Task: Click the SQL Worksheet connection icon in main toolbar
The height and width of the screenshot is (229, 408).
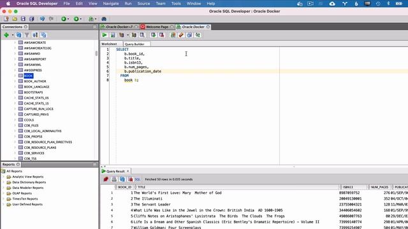Action: pos(91,19)
